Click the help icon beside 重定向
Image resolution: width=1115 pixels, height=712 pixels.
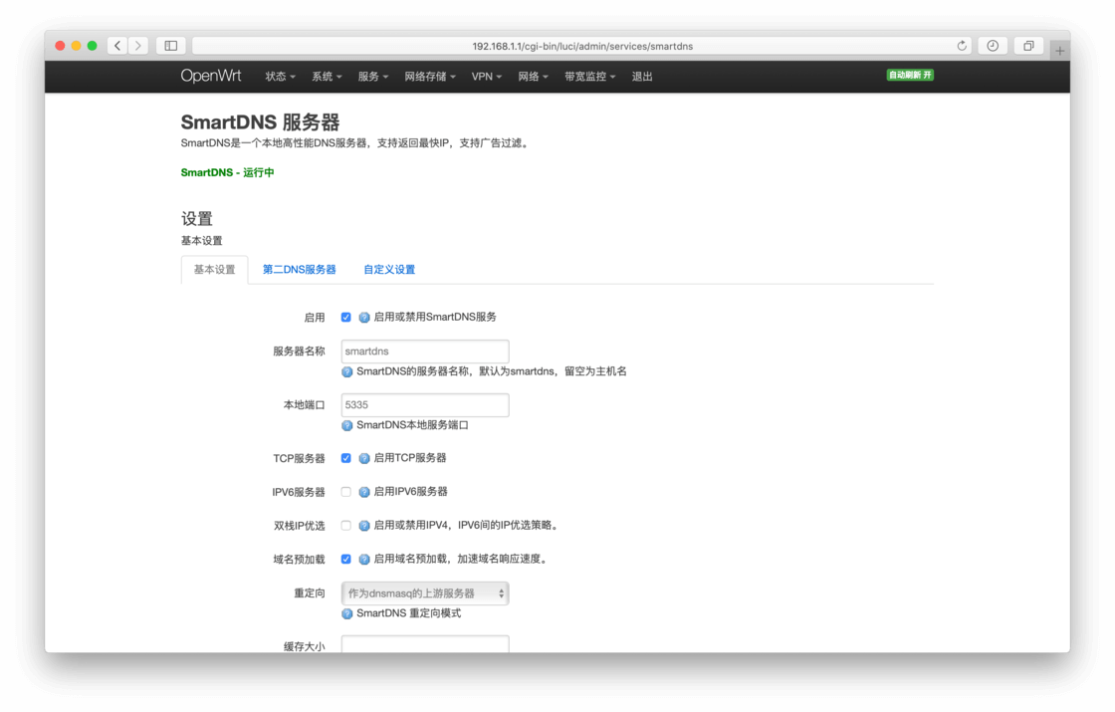345,612
